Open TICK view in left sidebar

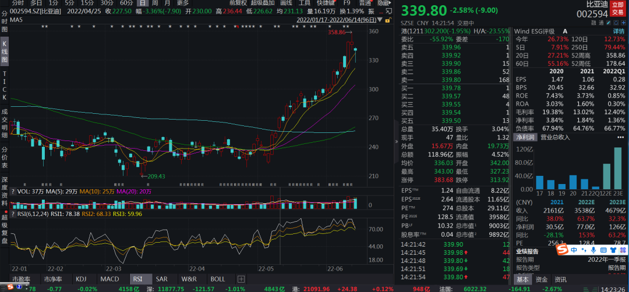pyautogui.click(x=5, y=85)
